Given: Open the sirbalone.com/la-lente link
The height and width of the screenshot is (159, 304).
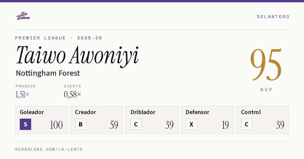Looking at the screenshot, I should (49, 149).
